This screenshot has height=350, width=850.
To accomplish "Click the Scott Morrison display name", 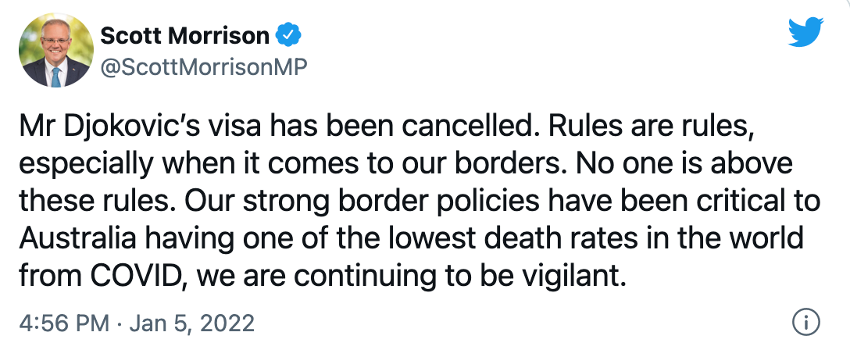I will 185,36.
